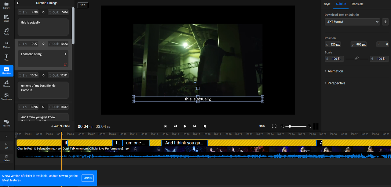
Task: Switch to the Style tab
Action: (x=327, y=4)
